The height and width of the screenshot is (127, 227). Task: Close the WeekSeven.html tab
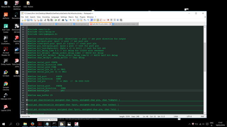pyautogui.click(x=71, y=24)
